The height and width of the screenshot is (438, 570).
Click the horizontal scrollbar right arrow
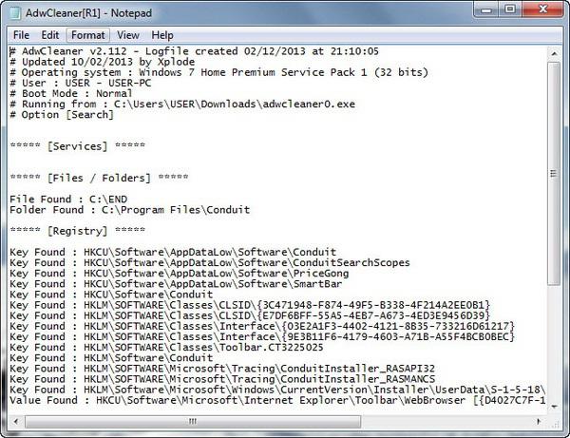point(539,421)
